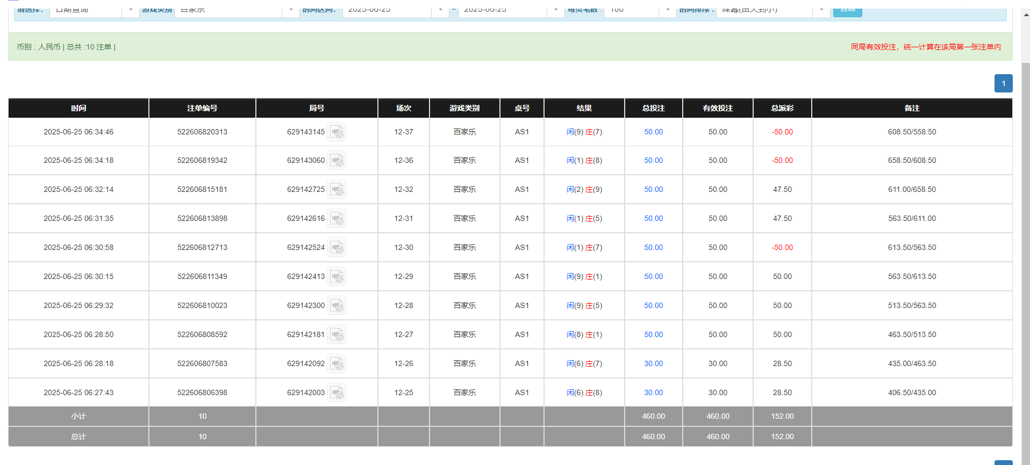Click replay icon next to round 629142003
The height and width of the screenshot is (465, 1030).
coord(337,393)
